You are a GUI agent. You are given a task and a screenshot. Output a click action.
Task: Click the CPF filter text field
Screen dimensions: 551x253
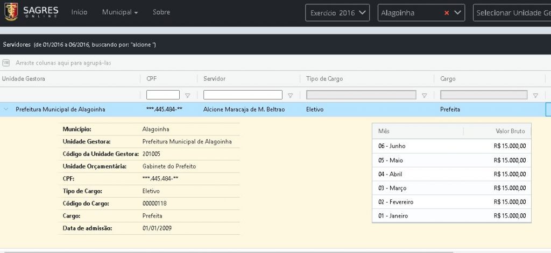pyautogui.click(x=163, y=95)
